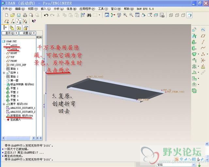Switch to the folder browser navigator tab

click(x=19, y=28)
